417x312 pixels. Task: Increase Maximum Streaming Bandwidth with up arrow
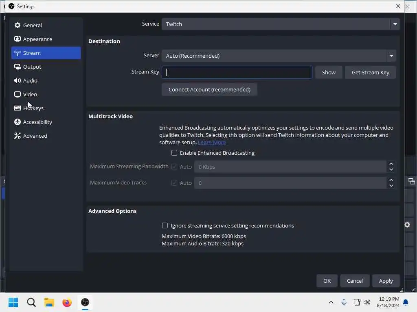391,164
